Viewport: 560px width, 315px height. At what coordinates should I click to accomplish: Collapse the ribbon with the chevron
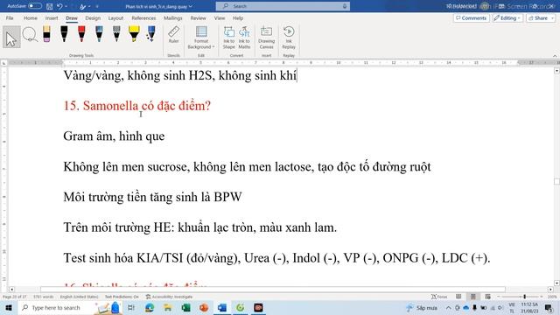coord(555,56)
